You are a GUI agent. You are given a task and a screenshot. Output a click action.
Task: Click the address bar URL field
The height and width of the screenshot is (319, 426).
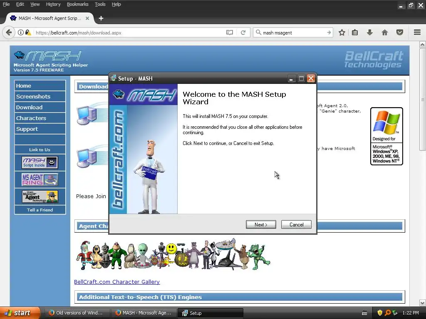[x=129, y=32]
